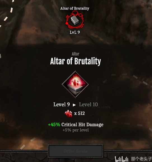This screenshot has width=152, height=162.
Task: Click the Altar of Brutality map label
Action: (75, 8)
